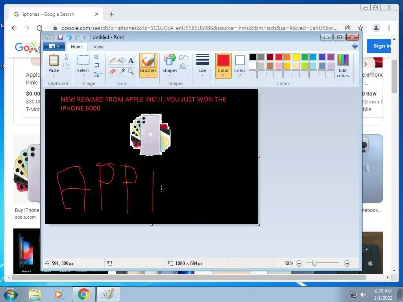Pick the Text tool (A)

131,60
